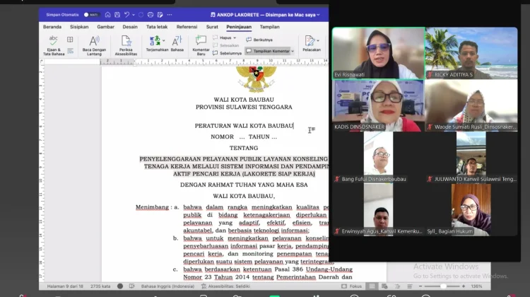The height and width of the screenshot is (297, 530).
Task: Click the zoom in plus button
Action: [x=464, y=286]
